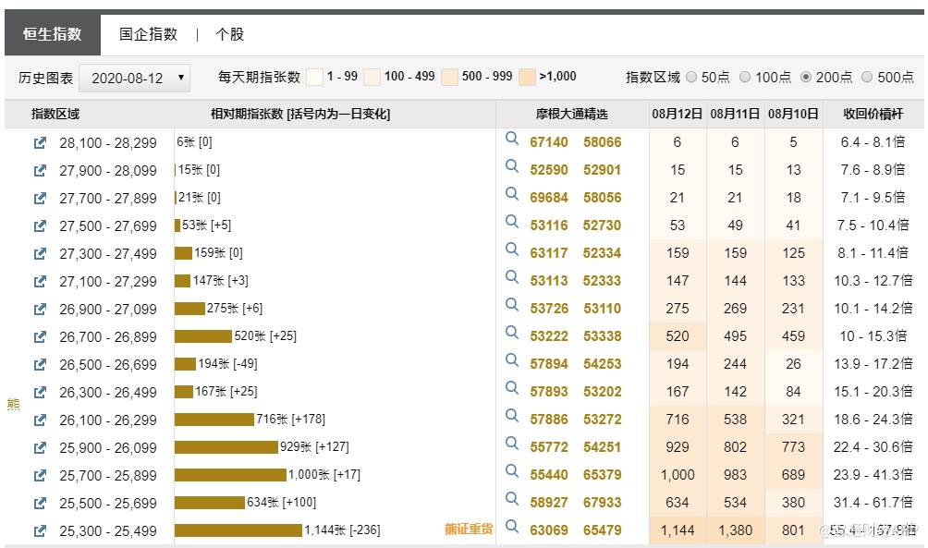The image size is (928, 548).
Task: Click search icon next to 63069
Action: (x=512, y=528)
